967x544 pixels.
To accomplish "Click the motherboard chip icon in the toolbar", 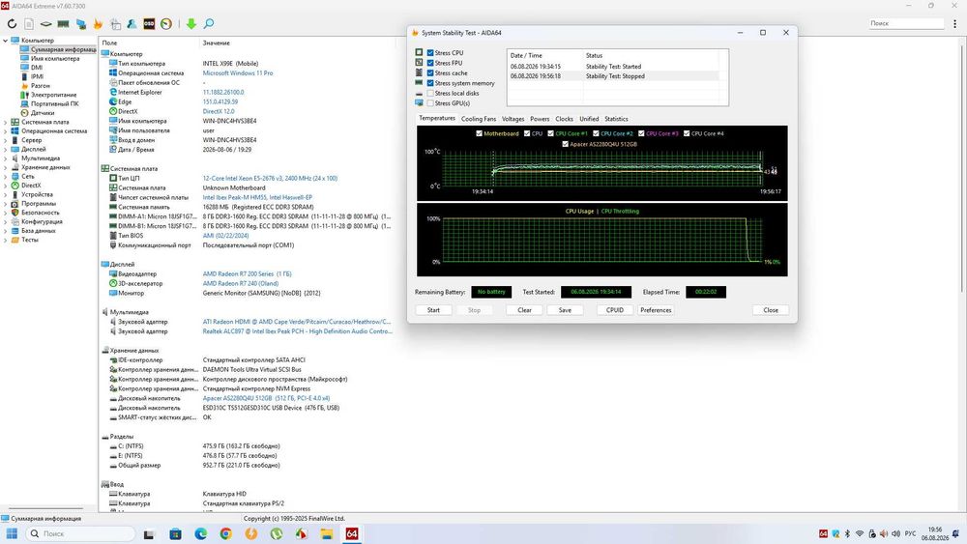I will [x=46, y=24].
